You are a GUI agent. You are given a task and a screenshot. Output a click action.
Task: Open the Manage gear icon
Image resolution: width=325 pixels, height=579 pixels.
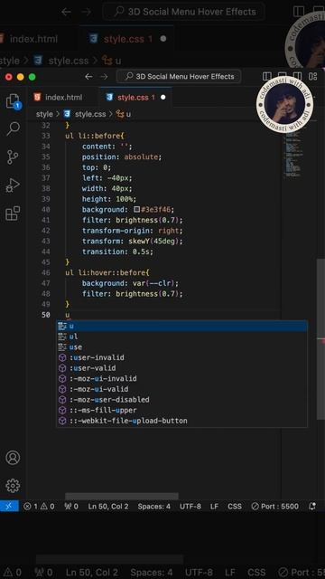coord(13,486)
